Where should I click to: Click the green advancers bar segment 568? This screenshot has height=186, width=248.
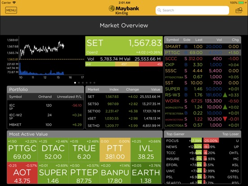coord(100,64)
